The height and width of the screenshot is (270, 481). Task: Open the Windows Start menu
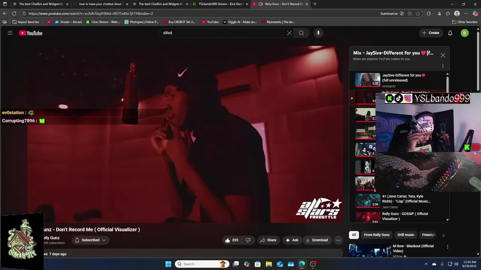pyautogui.click(x=168, y=264)
